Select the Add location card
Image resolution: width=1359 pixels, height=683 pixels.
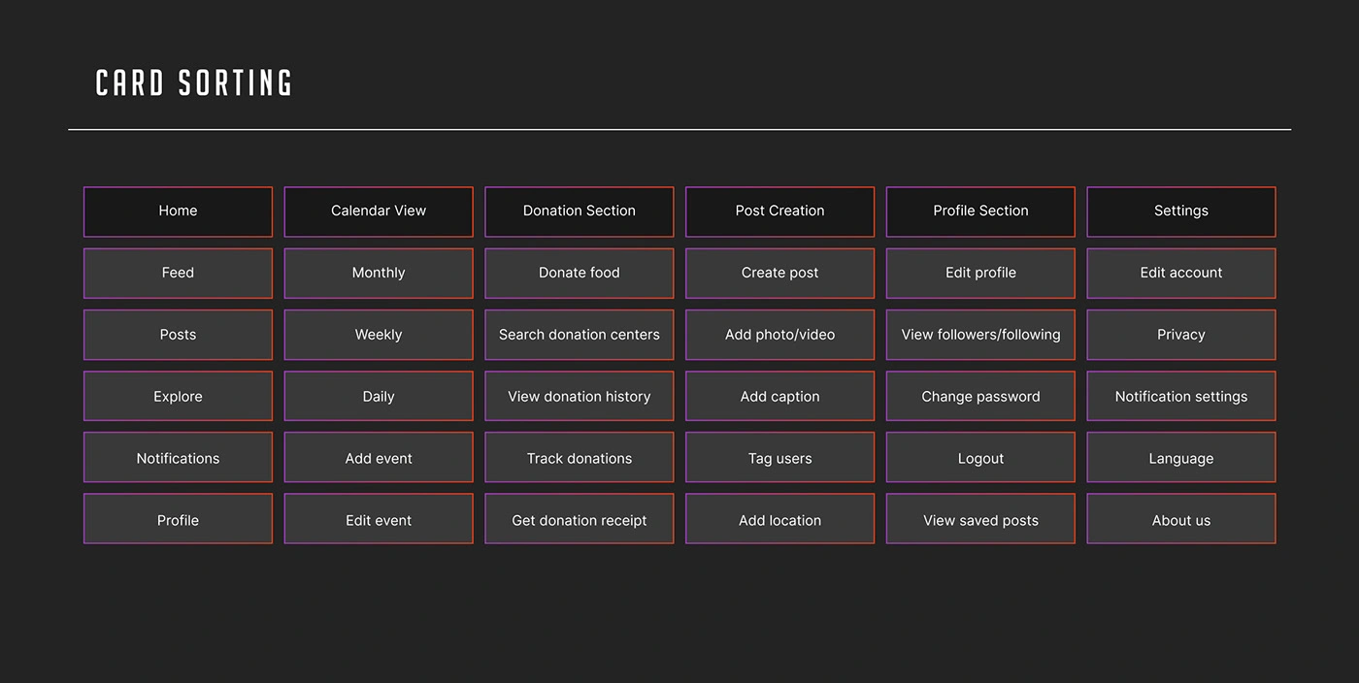[779, 519]
